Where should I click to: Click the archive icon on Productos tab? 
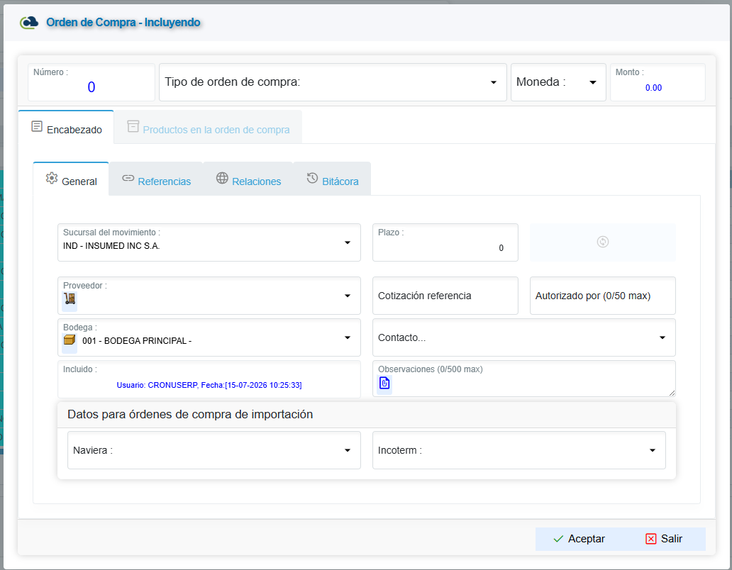133,126
